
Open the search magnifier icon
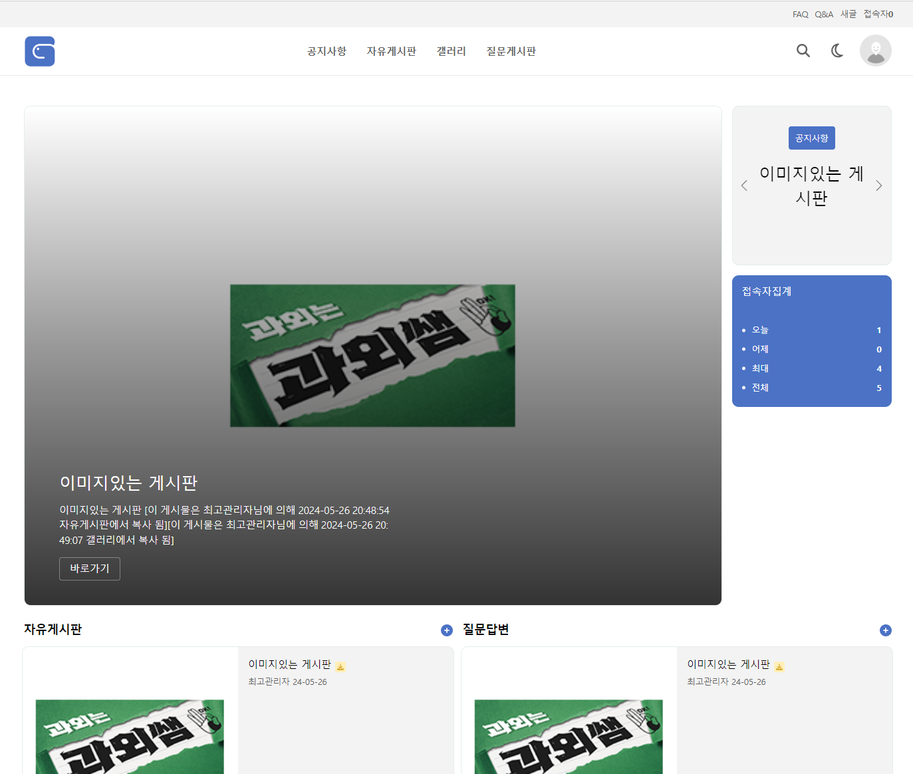tap(803, 51)
